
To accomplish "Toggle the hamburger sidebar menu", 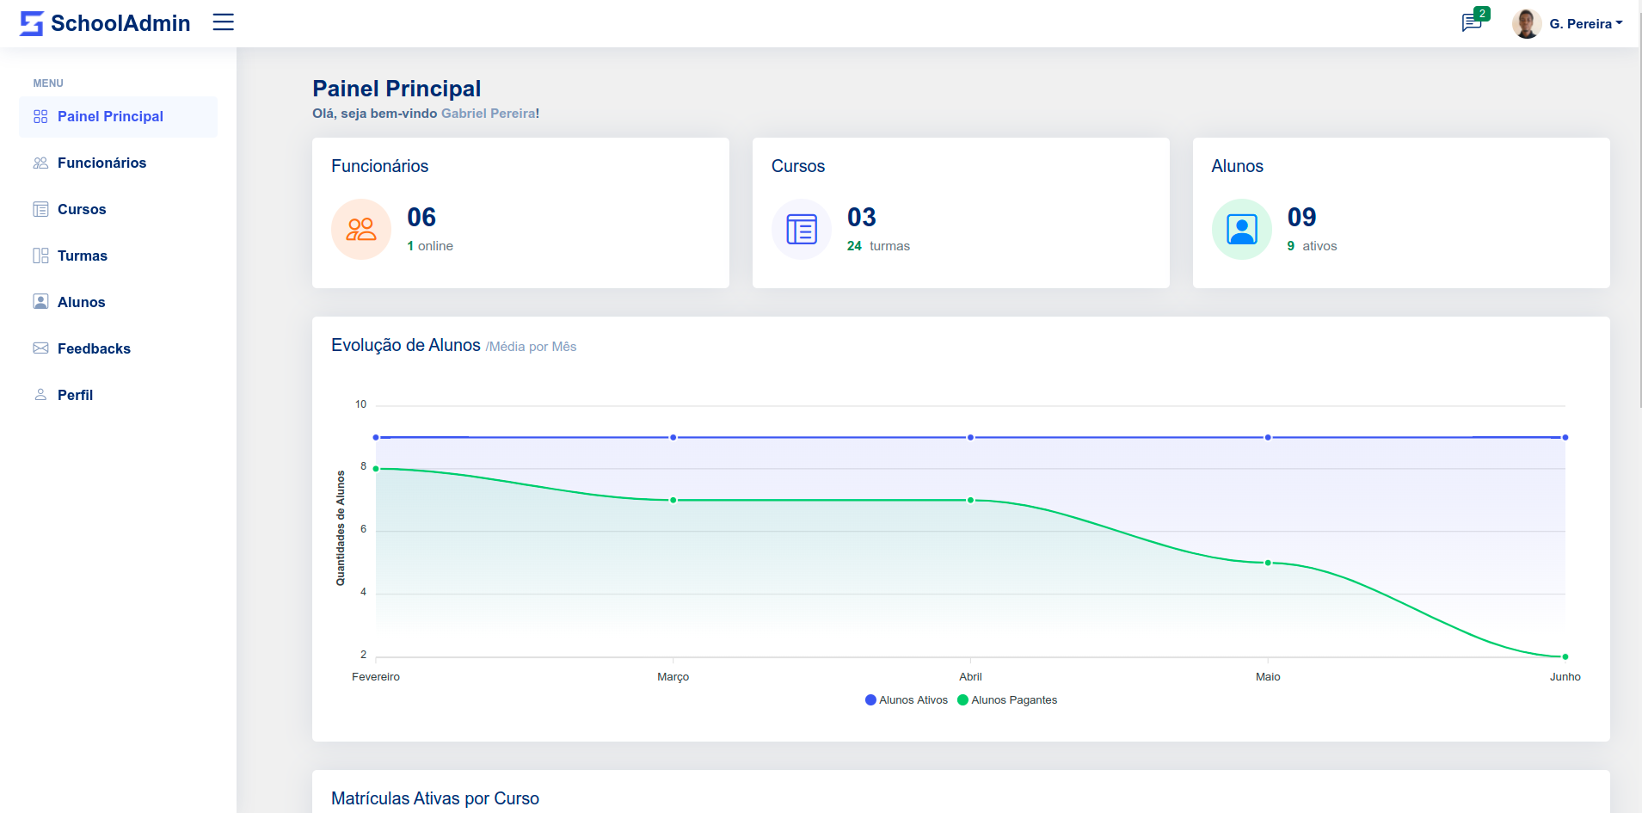I will click(224, 22).
